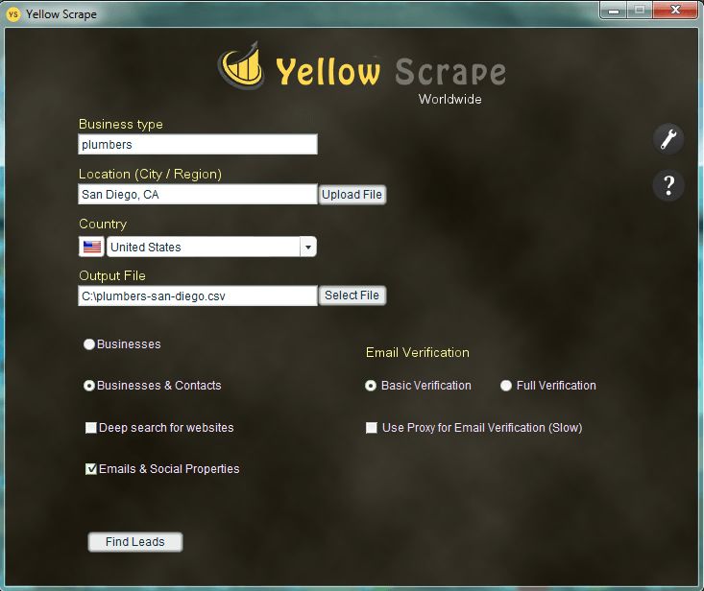This screenshot has height=591, width=704.
Task: Expand the Country dropdown arrow
Action: [x=308, y=247]
